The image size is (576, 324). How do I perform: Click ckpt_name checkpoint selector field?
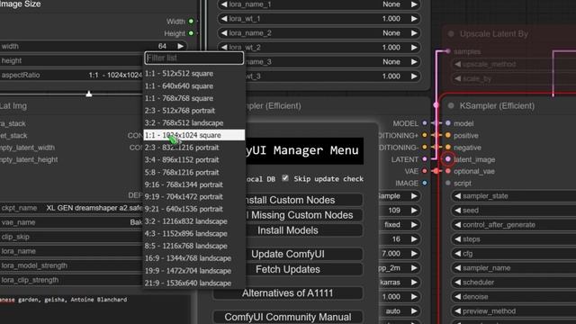[72, 208]
